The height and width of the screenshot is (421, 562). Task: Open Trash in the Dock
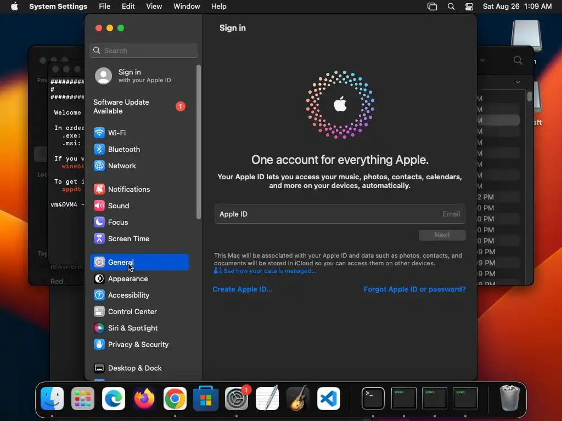[x=510, y=398]
